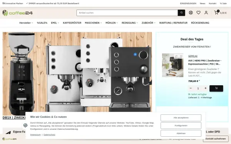Increase quantity with plus button
The height and width of the screenshot is (144, 231).
[x=206, y=88]
